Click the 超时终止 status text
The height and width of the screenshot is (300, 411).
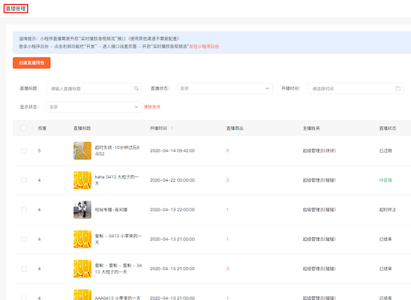click(388, 210)
